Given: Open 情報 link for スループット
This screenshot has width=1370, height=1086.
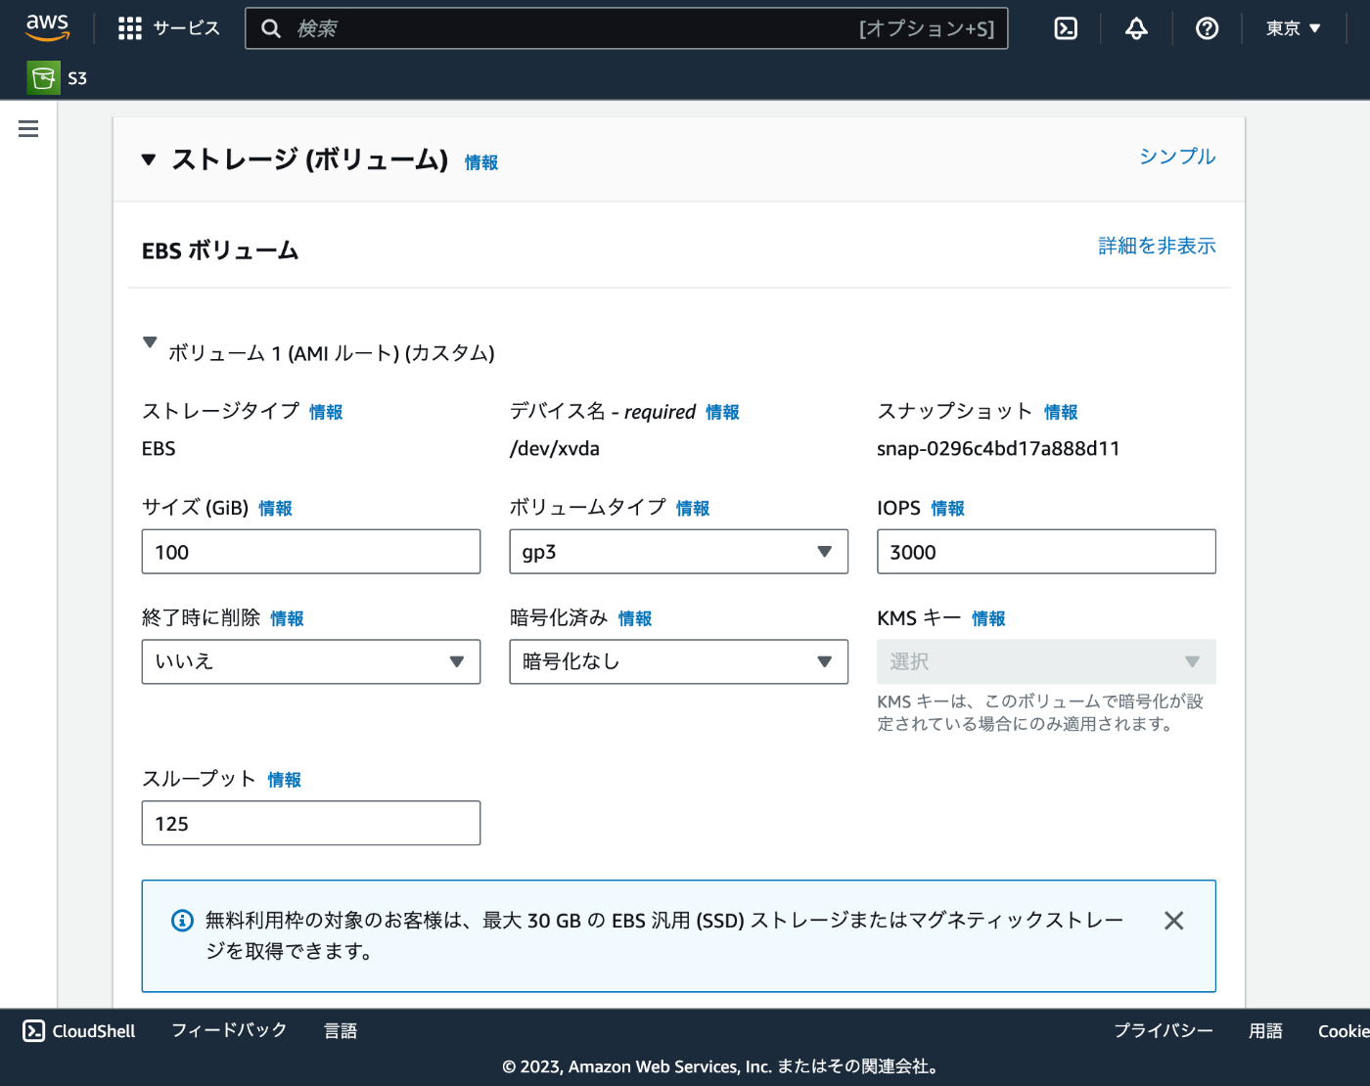Looking at the screenshot, I should (x=284, y=780).
